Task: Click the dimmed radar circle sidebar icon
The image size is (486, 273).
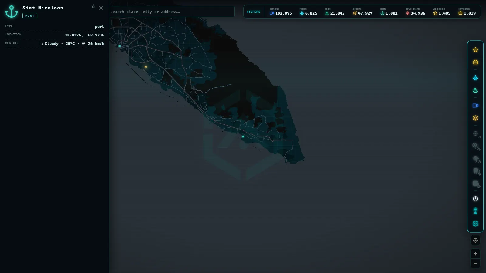Action: point(476,134)
